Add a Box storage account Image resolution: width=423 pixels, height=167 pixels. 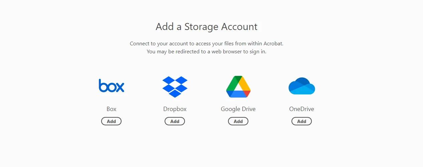click(x=112, y=121)
